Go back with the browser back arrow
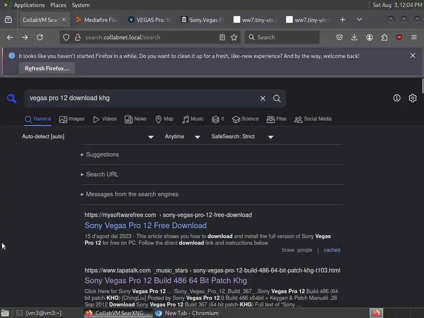This screenshot has width=424, height=318. coord(10,37)
